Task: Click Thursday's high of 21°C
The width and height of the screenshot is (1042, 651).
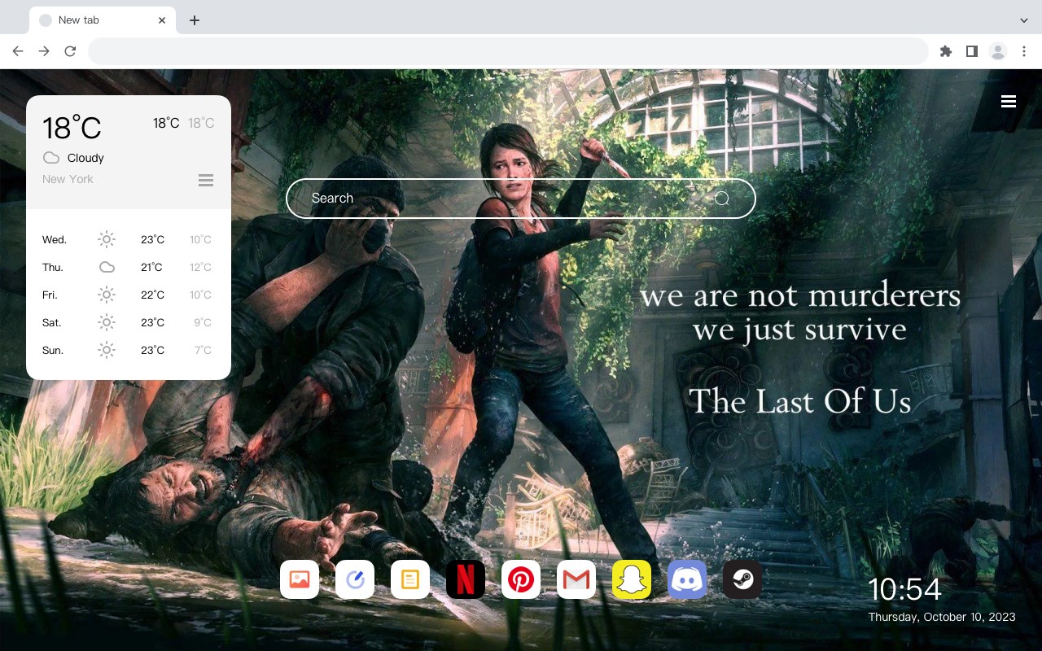Action: (151, 267)
